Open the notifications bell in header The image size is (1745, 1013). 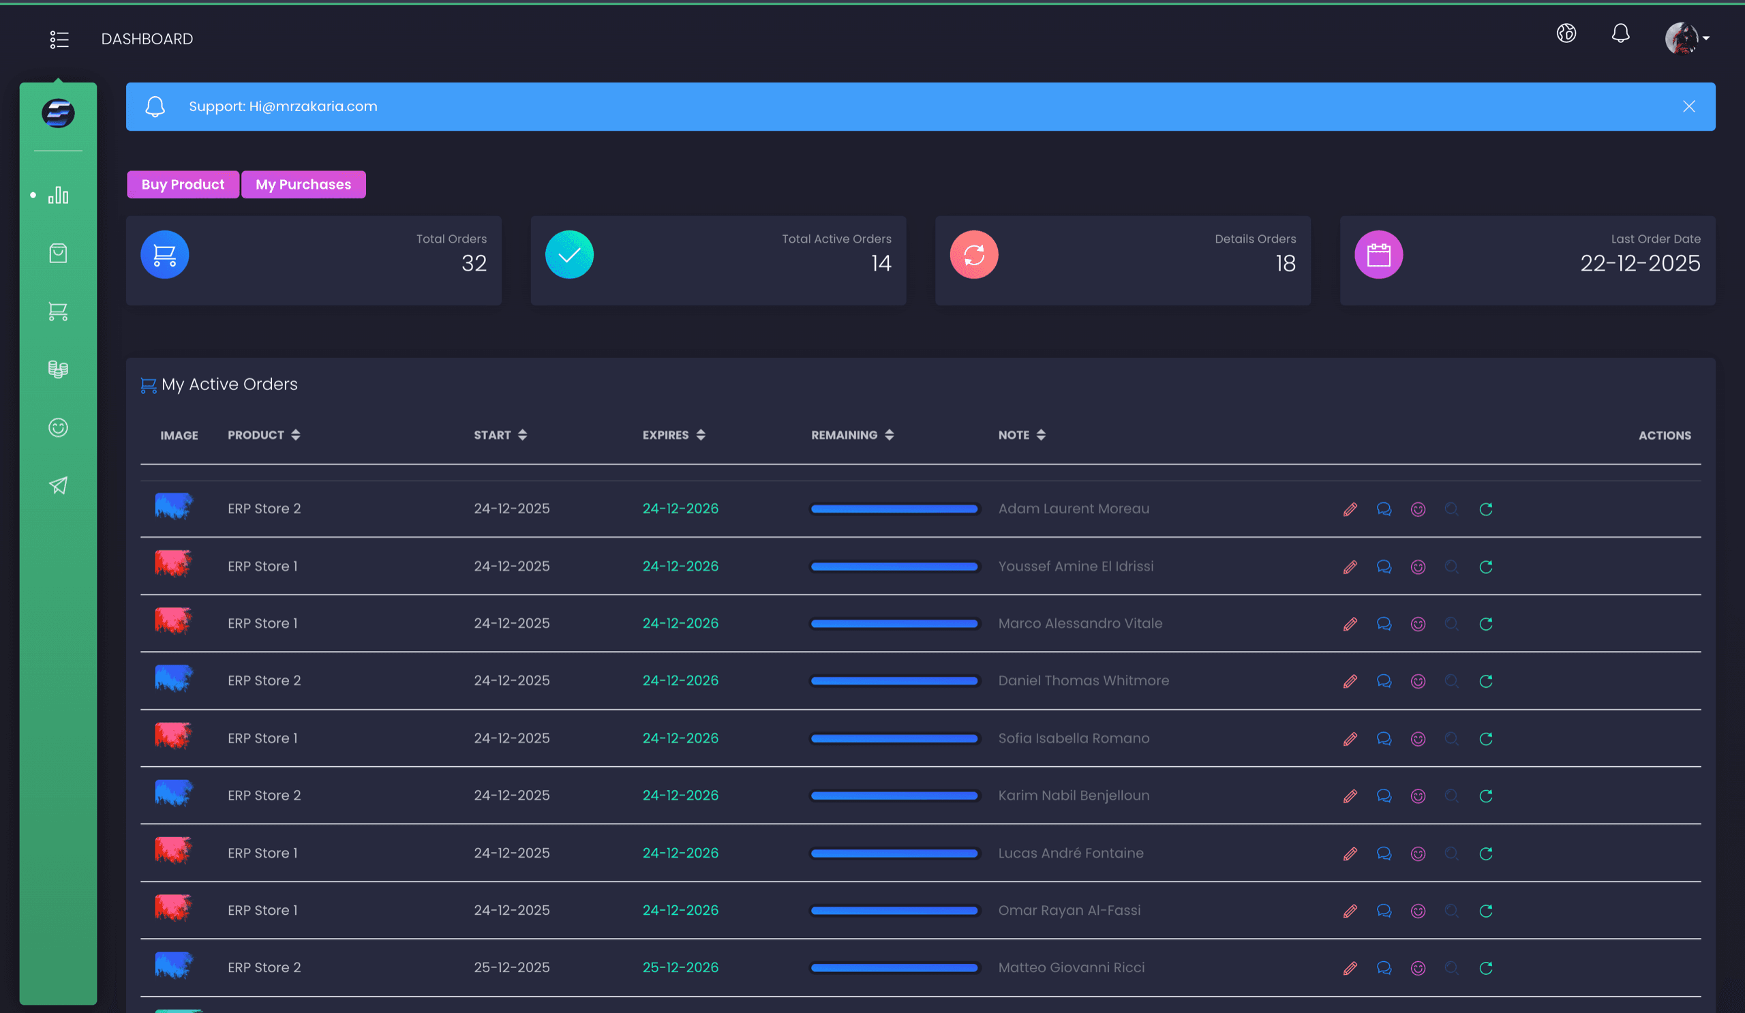pos(1620,33)
